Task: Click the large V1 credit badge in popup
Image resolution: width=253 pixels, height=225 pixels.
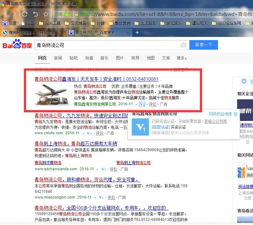Action: click(x=140, y=127)
